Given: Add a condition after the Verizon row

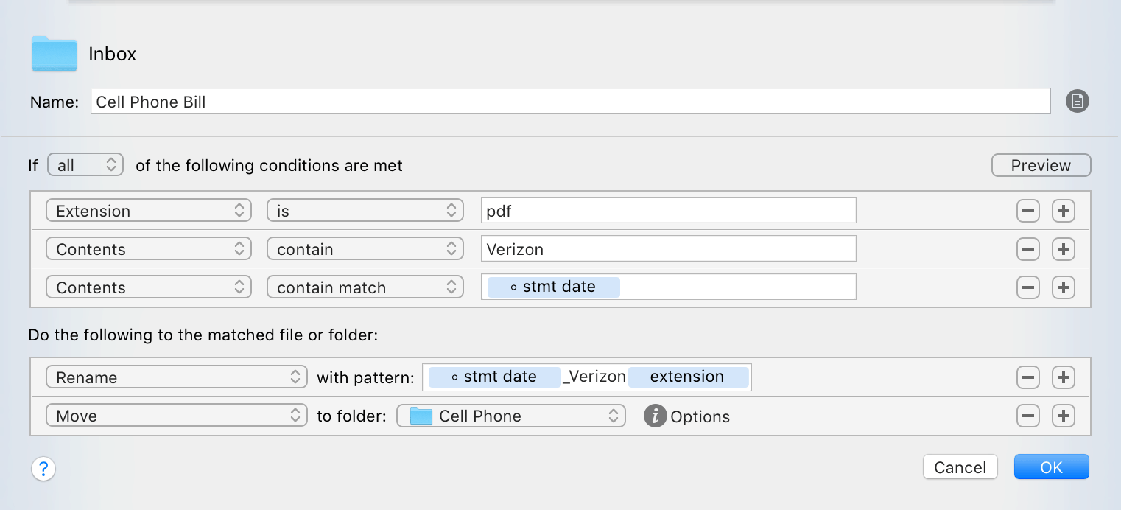Looking at the screenshot, I should click(1063, 249).
